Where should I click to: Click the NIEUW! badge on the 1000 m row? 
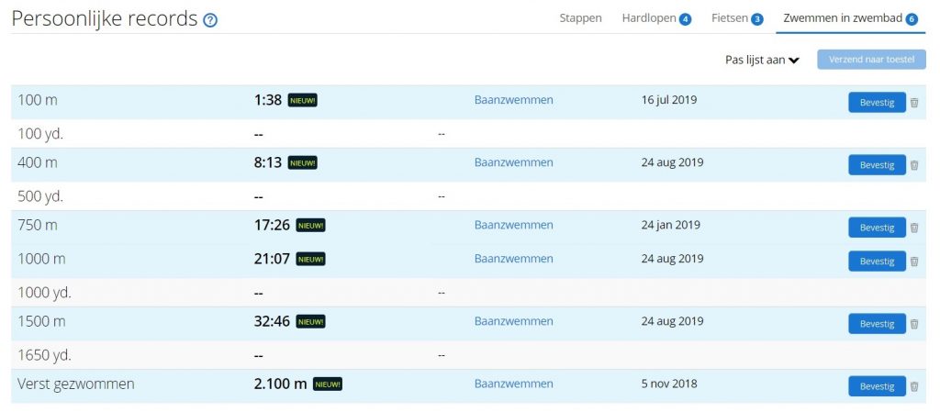[310, 260]
